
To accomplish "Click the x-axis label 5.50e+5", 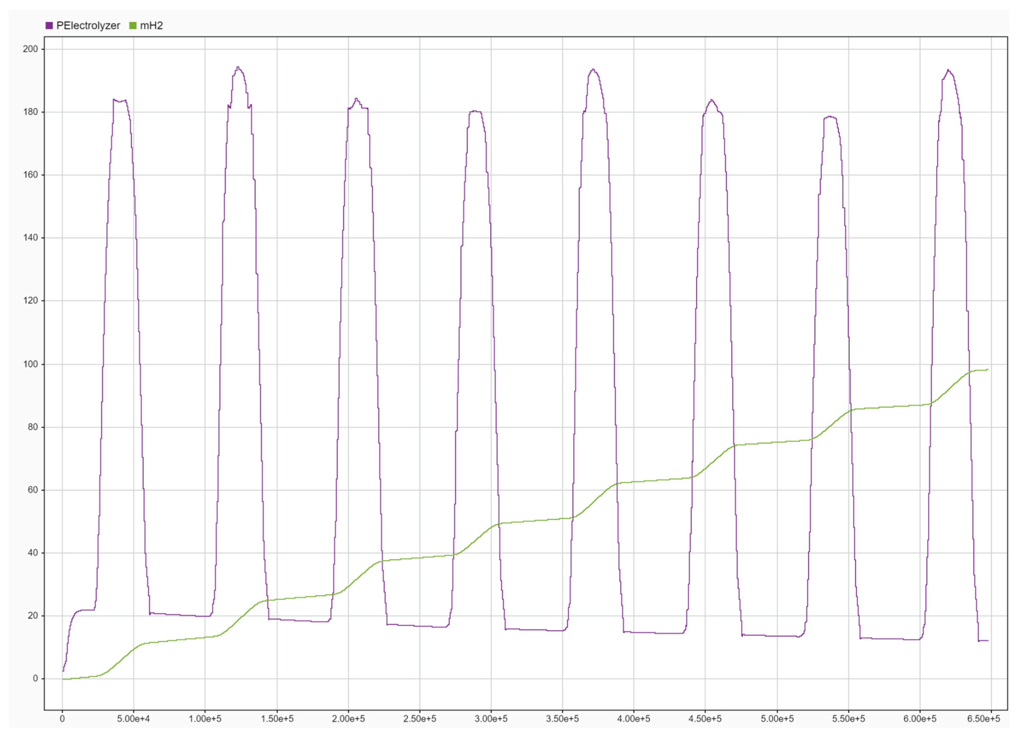I will point(849,719).
